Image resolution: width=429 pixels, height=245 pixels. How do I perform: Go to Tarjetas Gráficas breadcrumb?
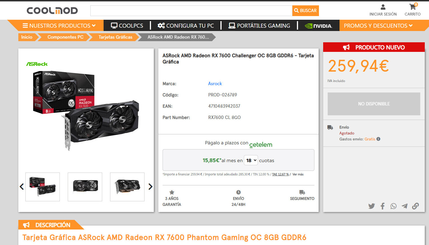[115, 37]
